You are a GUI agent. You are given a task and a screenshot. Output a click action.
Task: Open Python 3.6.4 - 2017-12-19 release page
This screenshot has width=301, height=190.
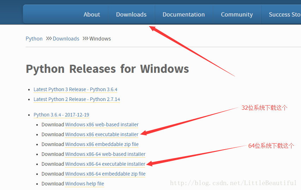[61, 115]
